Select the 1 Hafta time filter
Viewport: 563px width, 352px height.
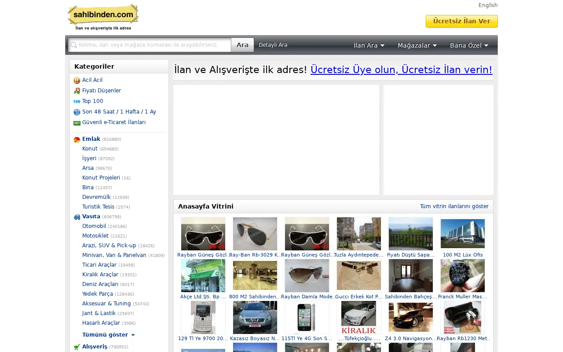pos(130,112)
